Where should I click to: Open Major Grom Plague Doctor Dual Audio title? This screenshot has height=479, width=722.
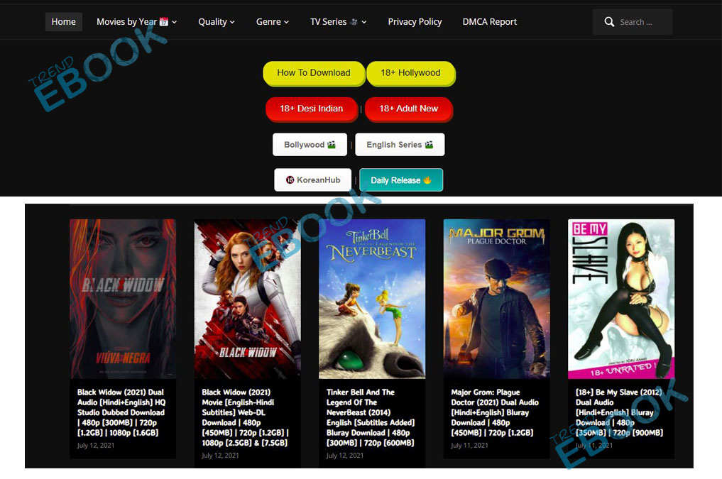495,412
